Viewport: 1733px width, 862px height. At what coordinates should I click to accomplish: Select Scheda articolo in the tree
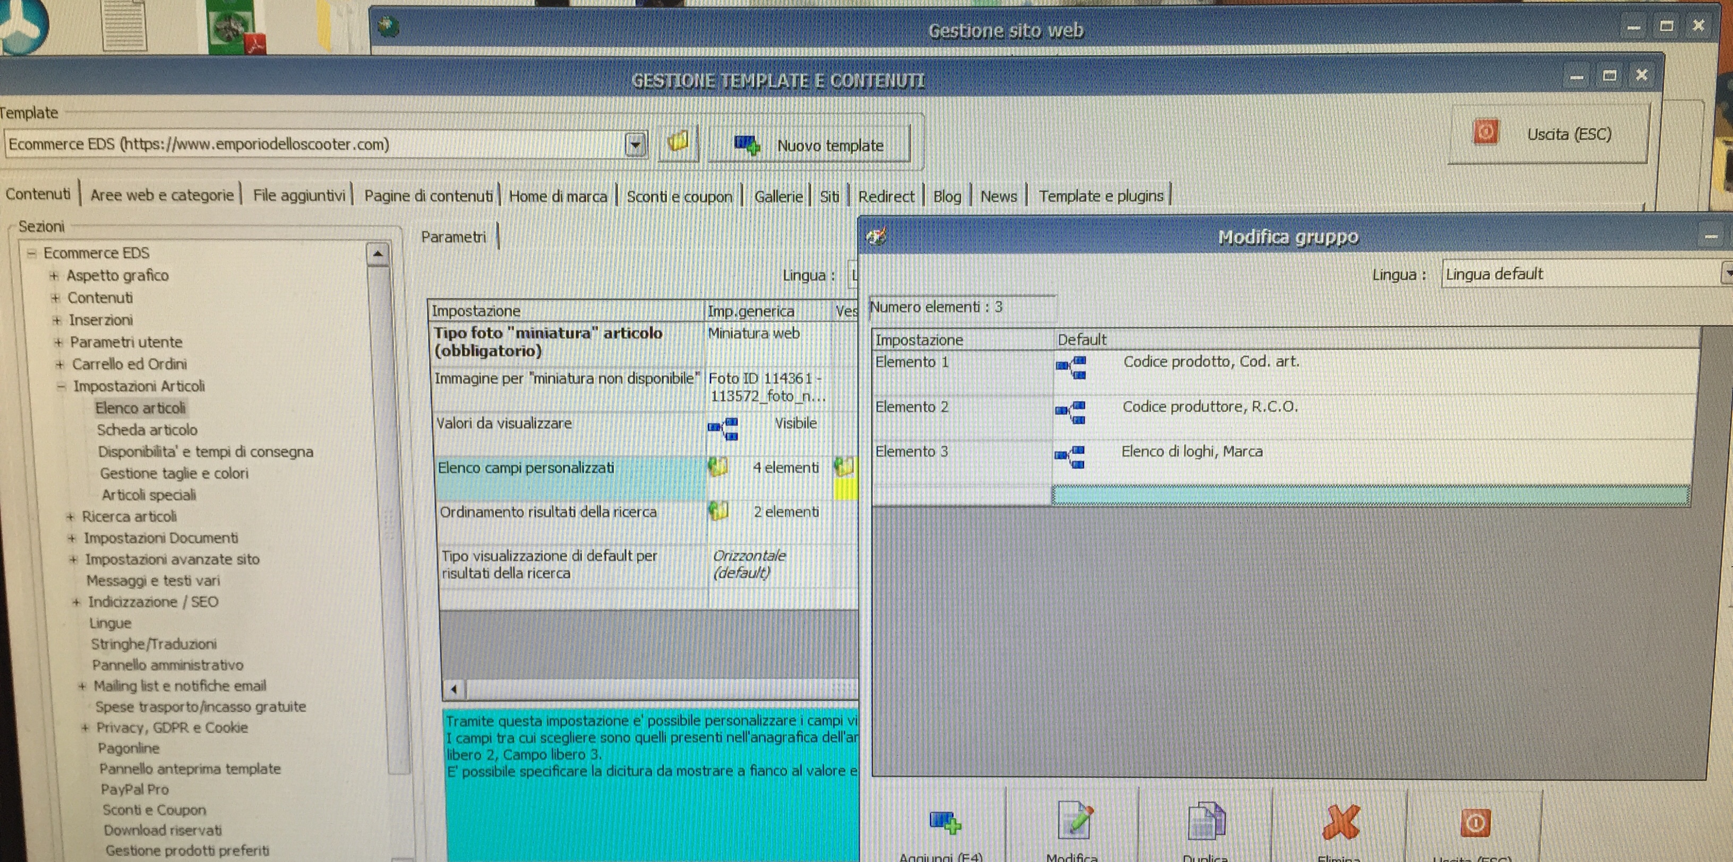click(x=147, y=429)
